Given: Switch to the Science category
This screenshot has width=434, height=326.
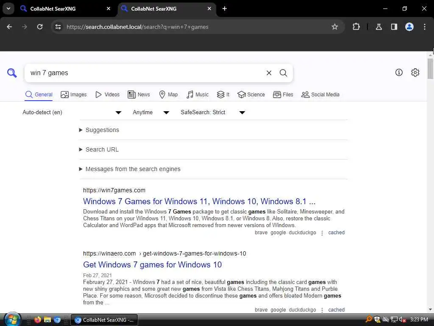Looking at the screenshot, I should click(251, 95).
